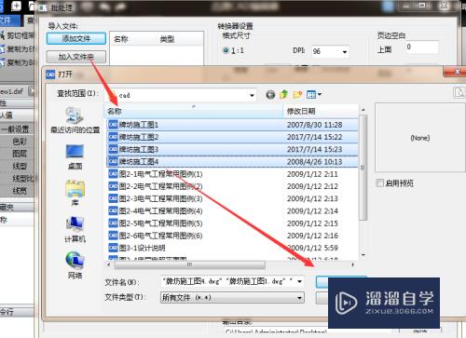This screenshot has width=466, height=338.
Task: Select 色彩 in the left property panel
Action: tap(20, 142)
